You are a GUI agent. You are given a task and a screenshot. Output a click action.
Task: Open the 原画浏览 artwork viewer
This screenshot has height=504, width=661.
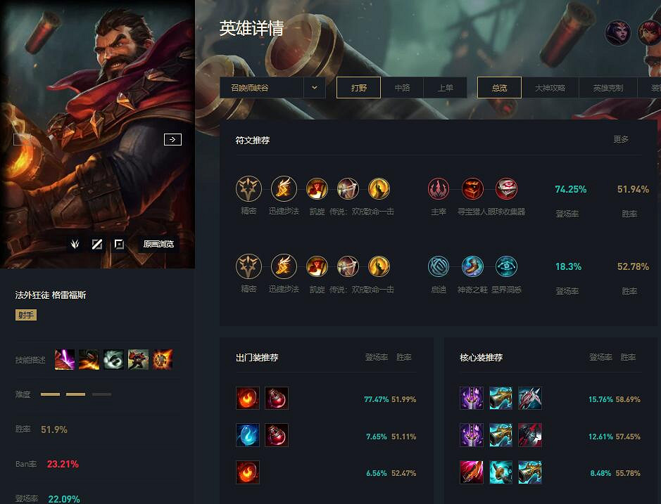click(x=158, y=244)
